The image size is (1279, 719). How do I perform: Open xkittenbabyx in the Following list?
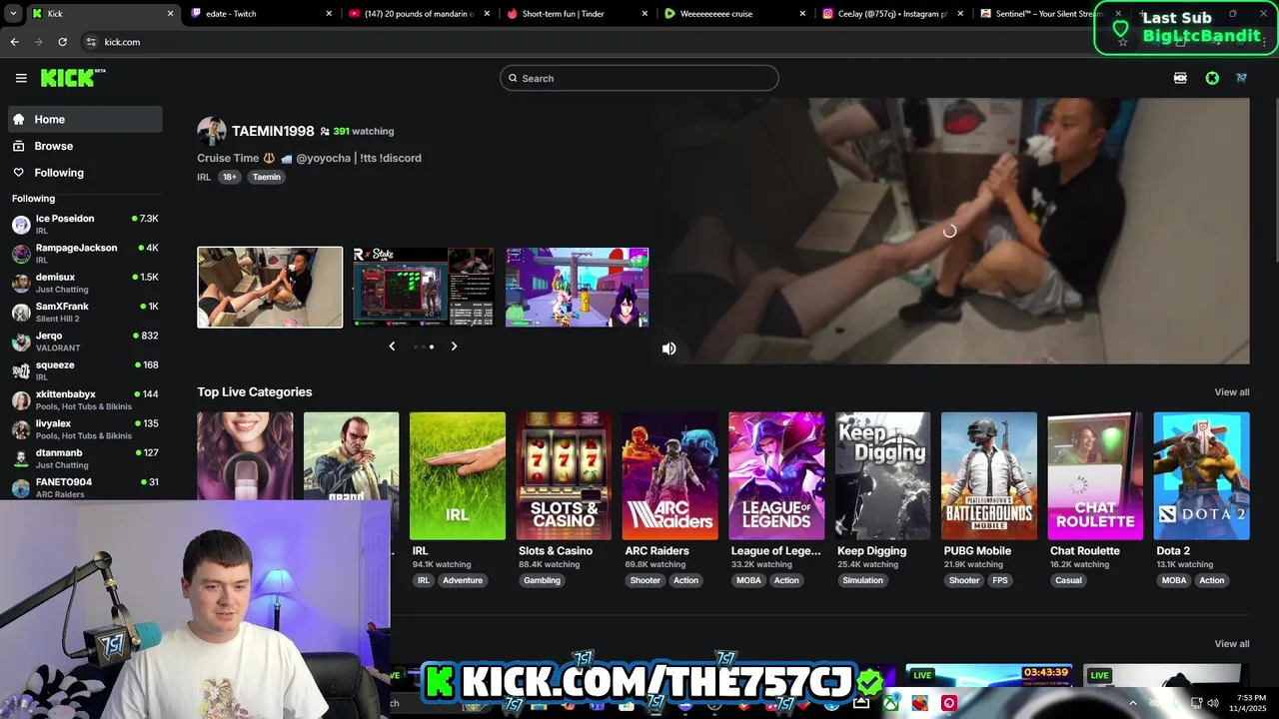[85, 399]
